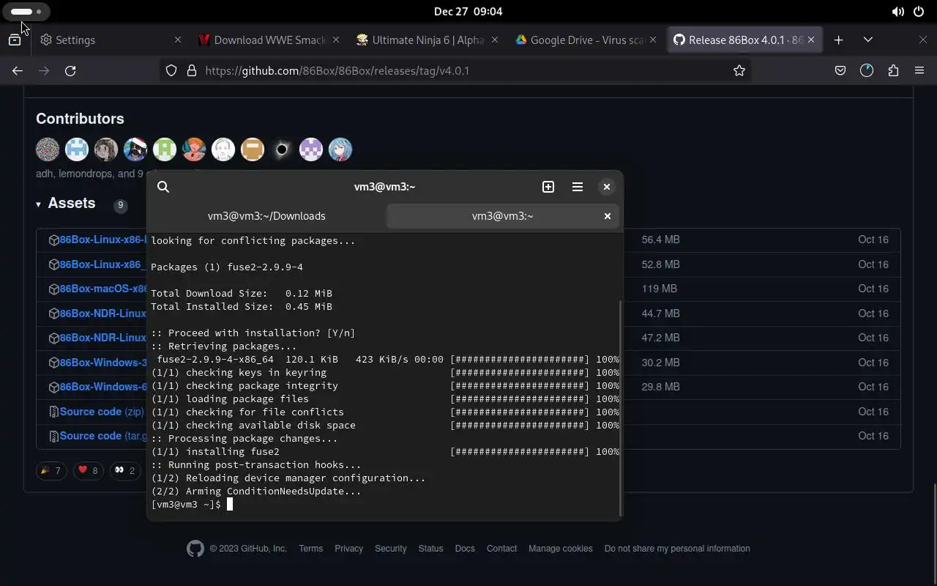Bookmark this page with the star
937x586 pixels.
point(739,71)
